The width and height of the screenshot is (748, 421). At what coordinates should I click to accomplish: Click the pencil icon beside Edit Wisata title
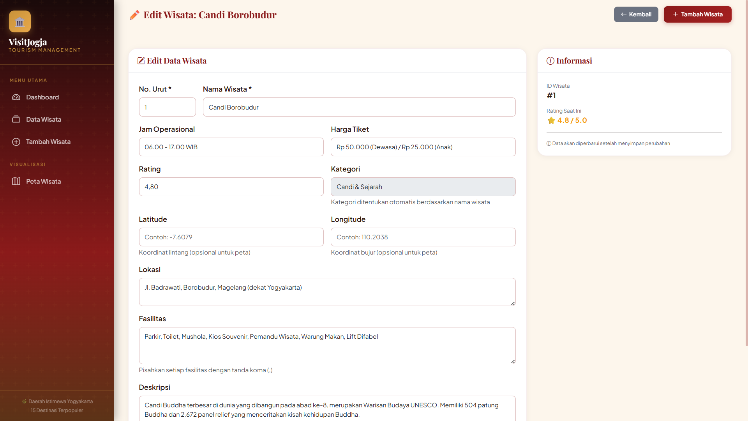[x=134, y=15]
